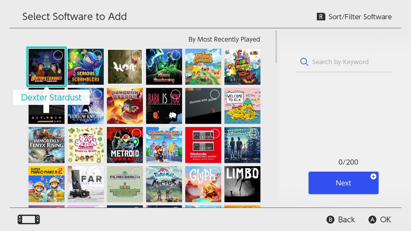The height and width of the screenshot is (231, 411).
Task: Click the plus icon on the Next button
Action: click(373, 176)
